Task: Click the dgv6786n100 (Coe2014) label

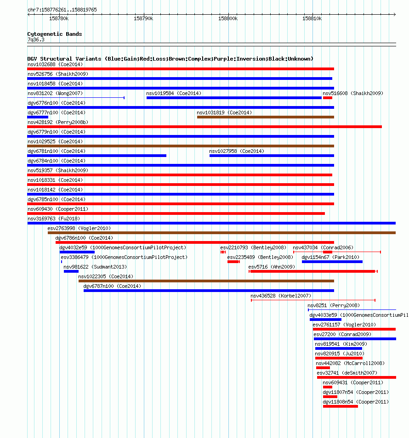Action: pos(84,238)
